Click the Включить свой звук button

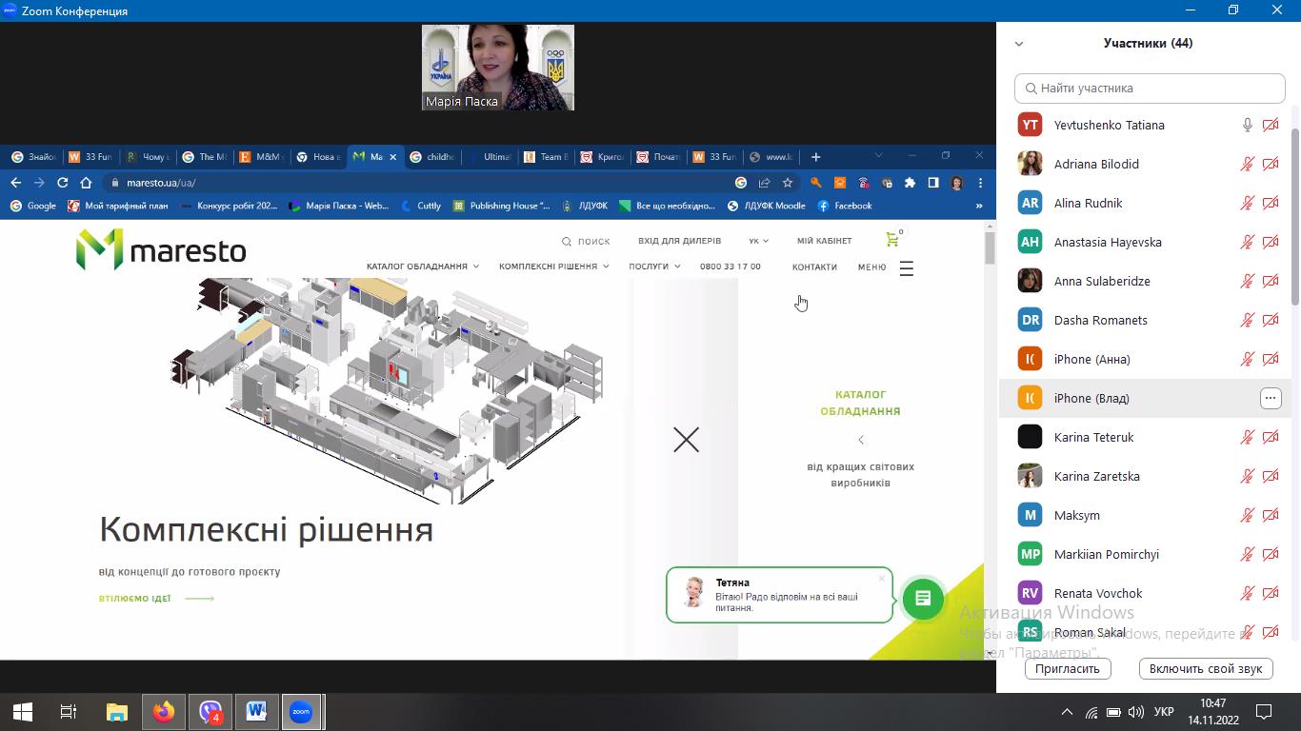1205,668
